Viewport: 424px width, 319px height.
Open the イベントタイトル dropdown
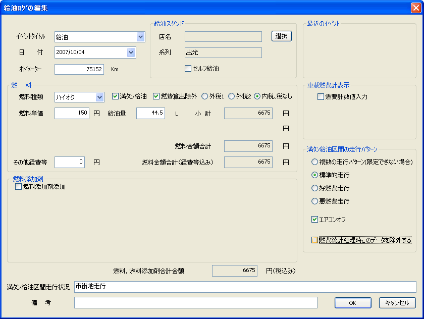click(140, 37)
